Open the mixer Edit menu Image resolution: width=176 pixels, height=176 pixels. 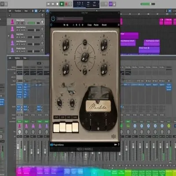10,58
